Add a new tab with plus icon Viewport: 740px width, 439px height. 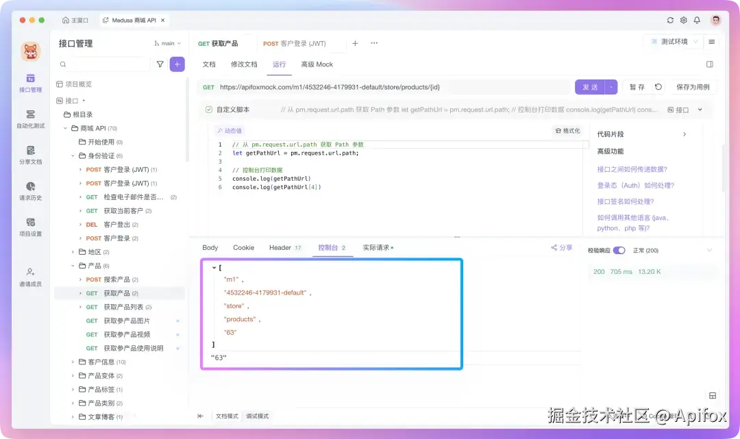pyautogui.click(x=356, y=43)
